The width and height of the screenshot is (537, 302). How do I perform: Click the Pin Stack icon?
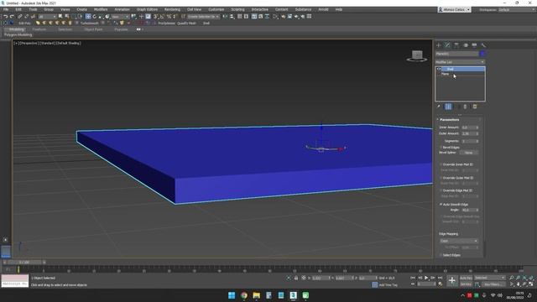pos(439,107)
